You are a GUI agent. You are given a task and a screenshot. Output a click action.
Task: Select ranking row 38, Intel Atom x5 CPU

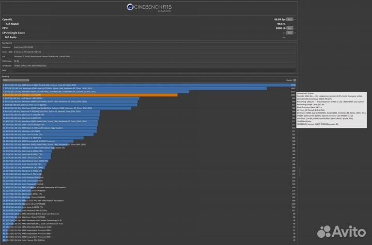149,207
